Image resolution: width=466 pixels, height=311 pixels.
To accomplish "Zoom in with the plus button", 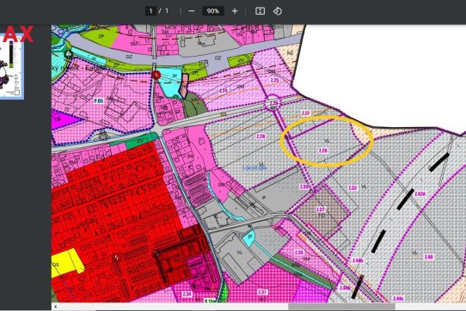I will [235, 11].
